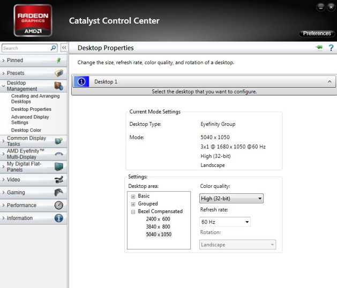The height and width of the screenshot is (288, 337).
Task: Collapse the sidebar with double-chevron button
Action: 64,48
